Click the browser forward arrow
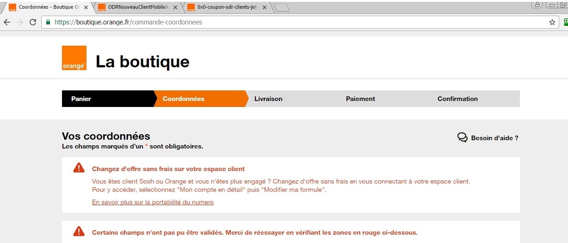 tap(19, 22)
